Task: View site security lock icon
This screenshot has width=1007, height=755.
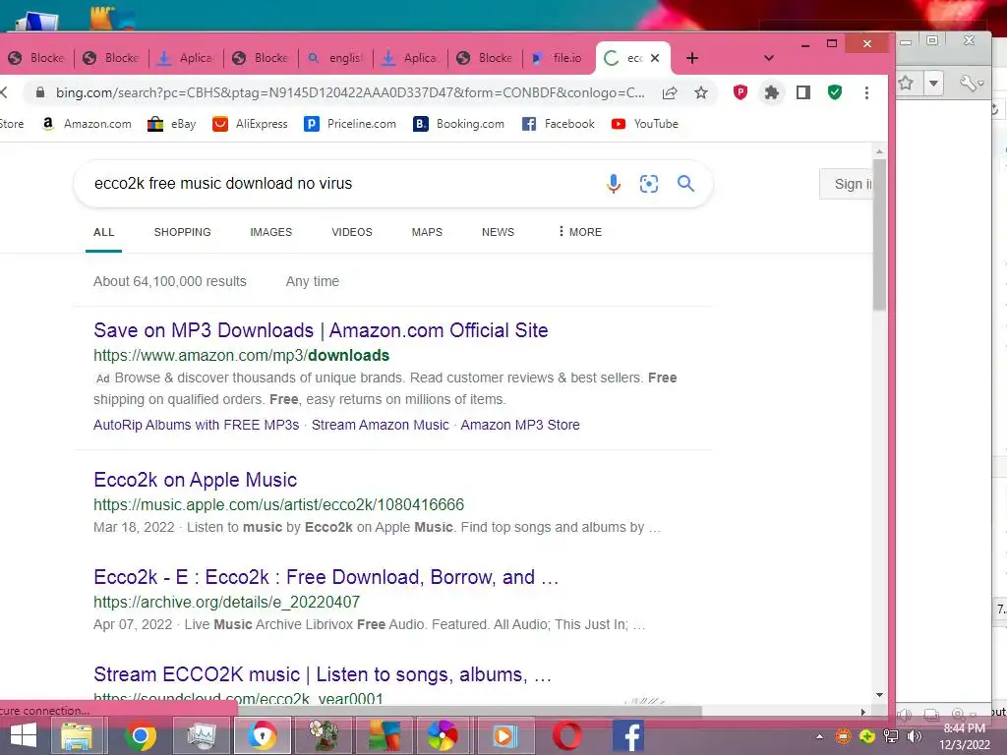Action: [39, 92]
